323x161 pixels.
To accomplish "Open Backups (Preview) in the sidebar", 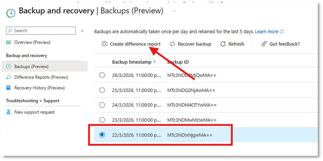I will (31, 66).
